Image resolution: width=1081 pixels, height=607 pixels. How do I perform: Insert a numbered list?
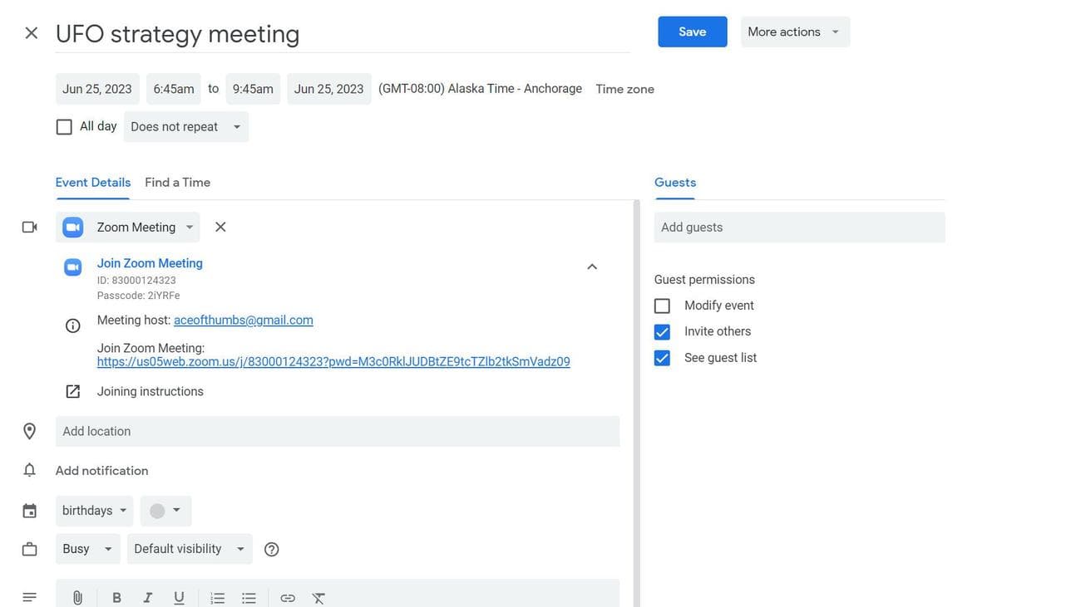(218, 598)
